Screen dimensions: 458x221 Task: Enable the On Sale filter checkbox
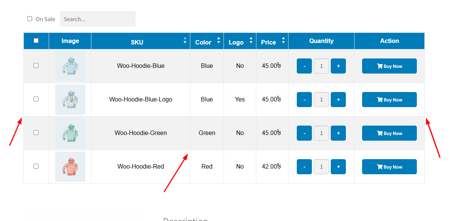pos(30,19)
